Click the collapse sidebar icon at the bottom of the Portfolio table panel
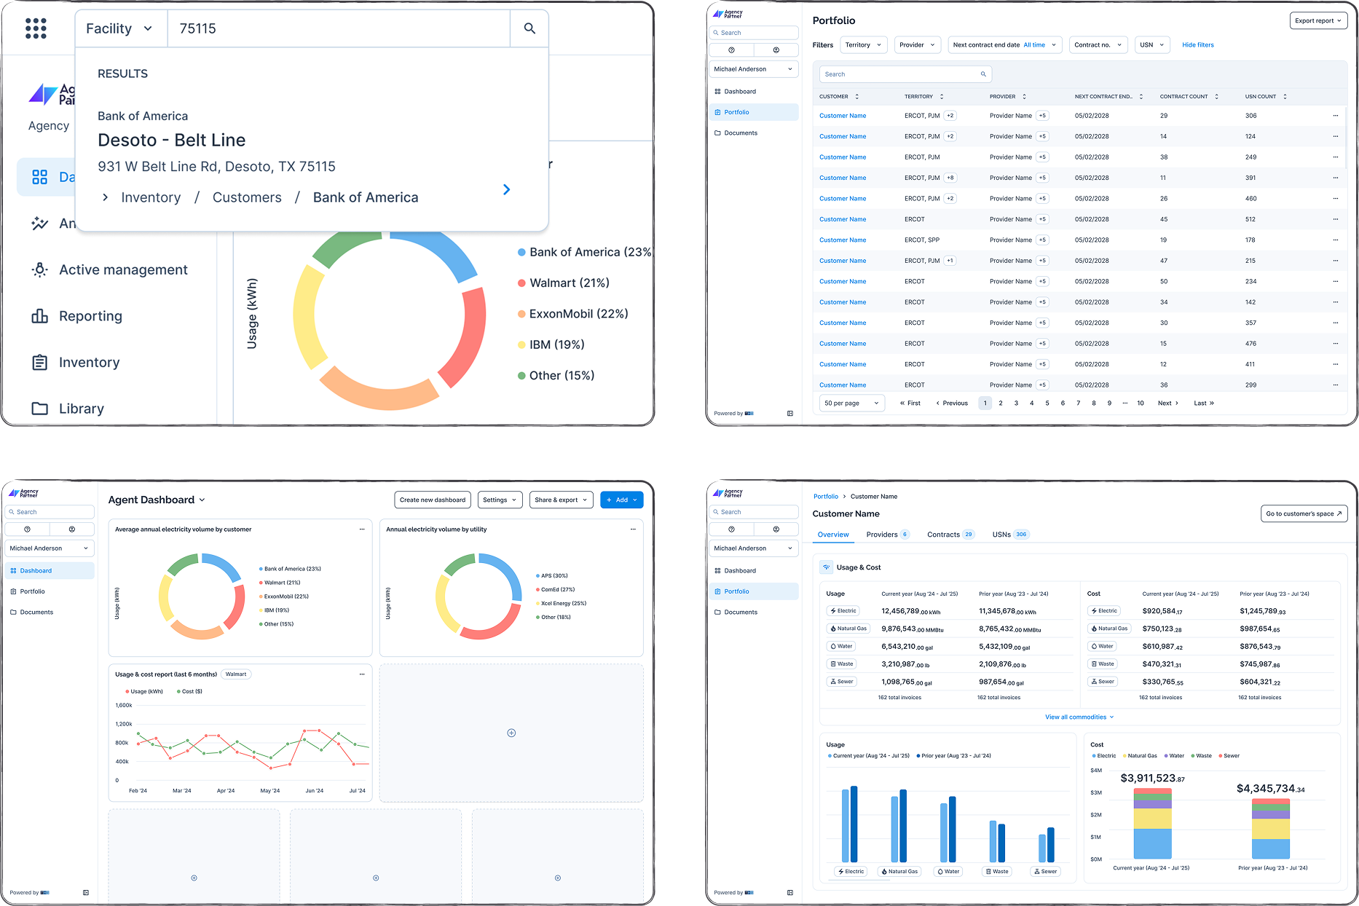 pyautogui.click(x=790, y=414)
